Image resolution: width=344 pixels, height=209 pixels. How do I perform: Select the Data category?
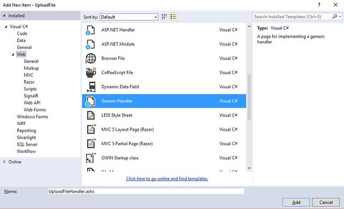point(21,40)
